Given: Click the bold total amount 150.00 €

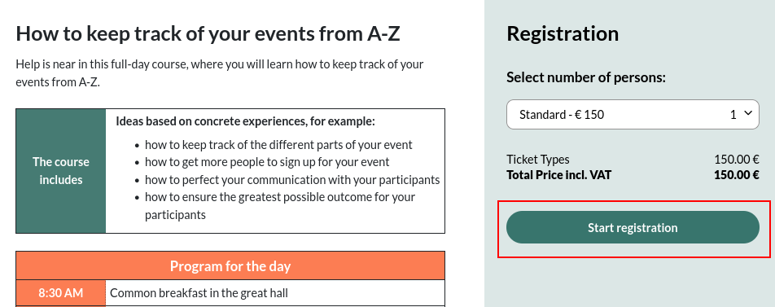Looking at the screenshot, I should (737, 174).
